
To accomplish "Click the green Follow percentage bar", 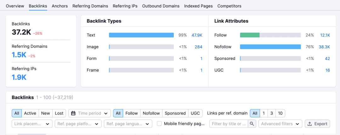I will 250,35.
